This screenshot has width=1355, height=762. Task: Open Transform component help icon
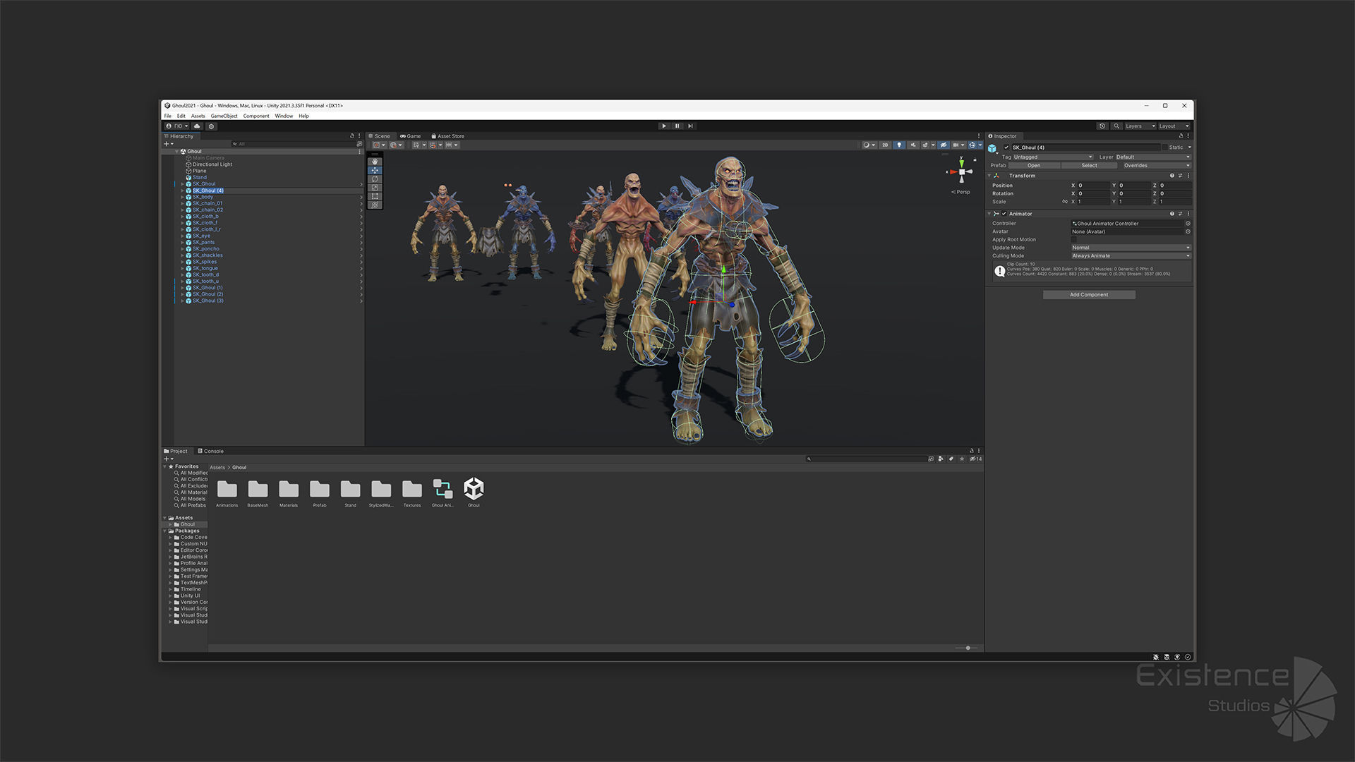click(x=1172, y=176)
